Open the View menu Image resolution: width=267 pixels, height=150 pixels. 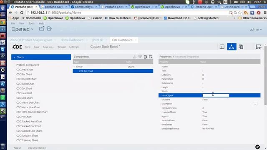click(22, 23)
